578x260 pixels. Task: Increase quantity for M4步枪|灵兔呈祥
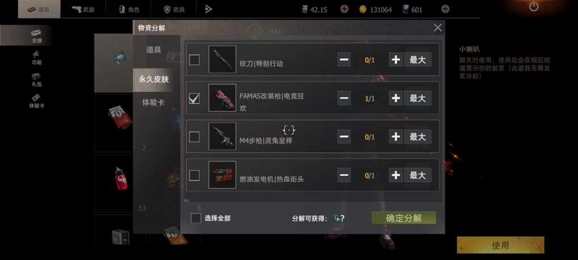point(396,137)
